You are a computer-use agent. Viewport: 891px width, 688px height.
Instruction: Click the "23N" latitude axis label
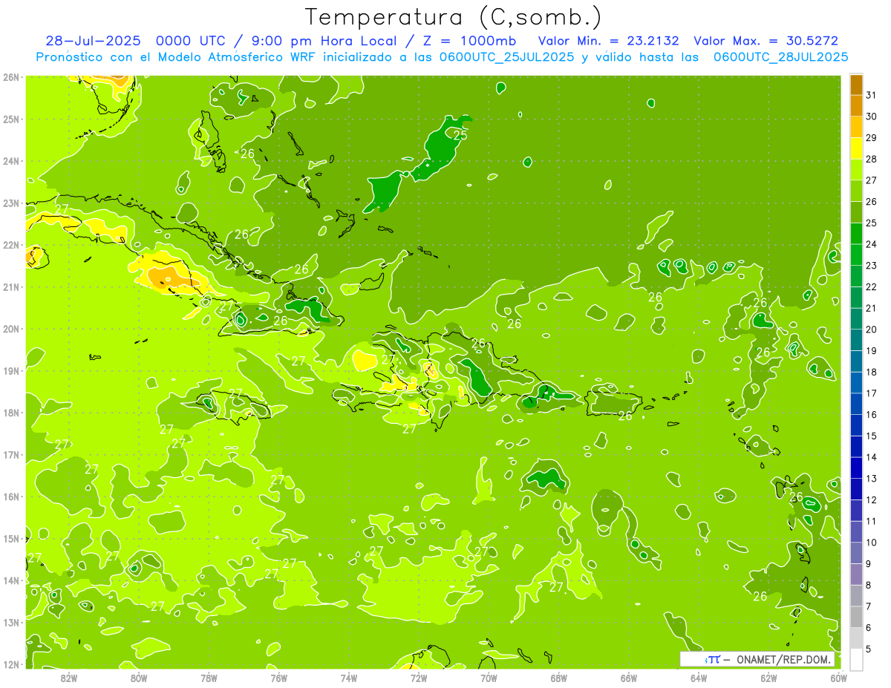11,203
